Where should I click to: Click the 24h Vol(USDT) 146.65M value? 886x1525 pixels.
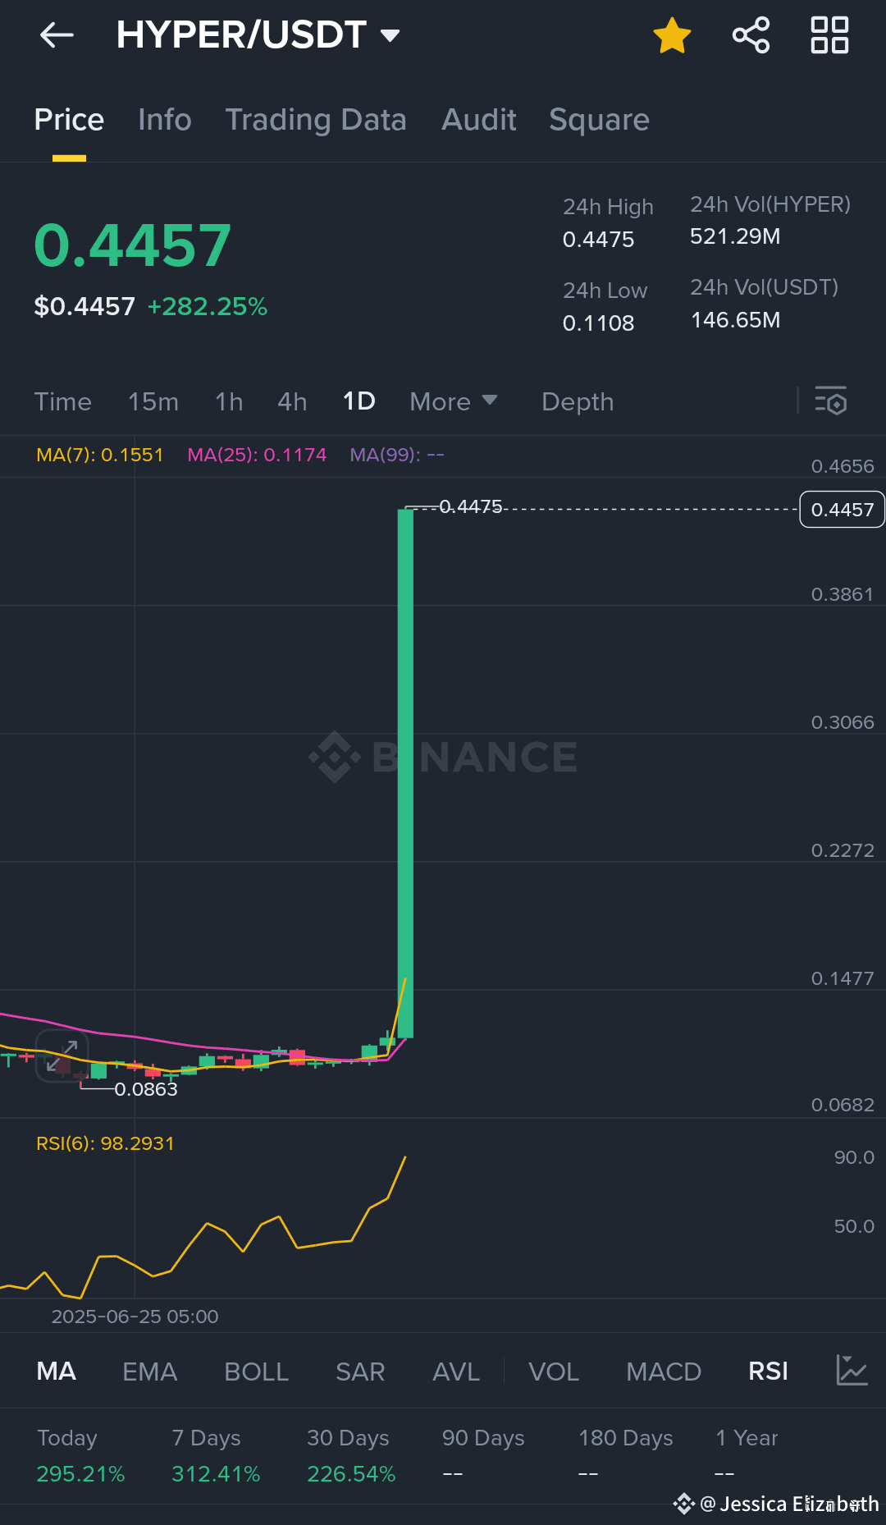click(736, 320)
